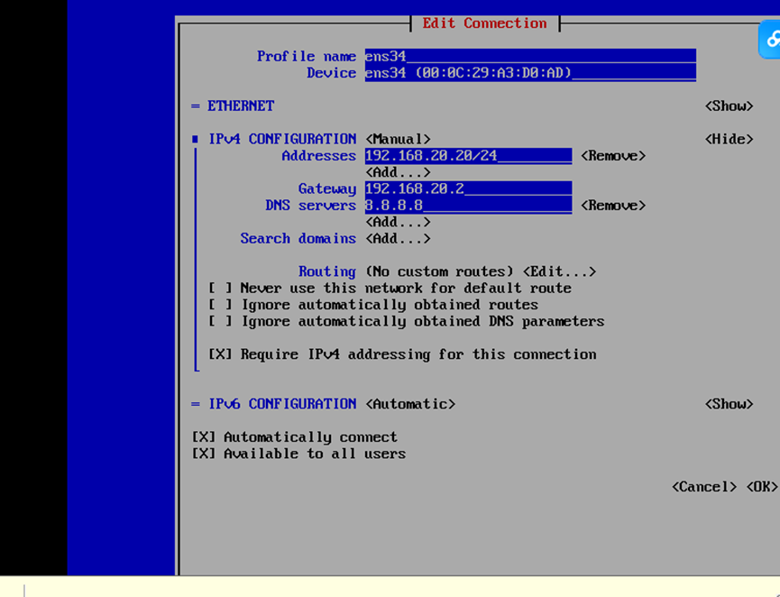
Task: Edit the address 192.168.20.20/24 field
Action: [469, 156]
